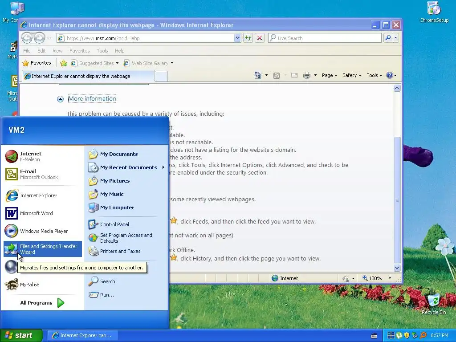Open the File menu in IE
Screen dimensions: 456x342
click(x=27, y=51)
